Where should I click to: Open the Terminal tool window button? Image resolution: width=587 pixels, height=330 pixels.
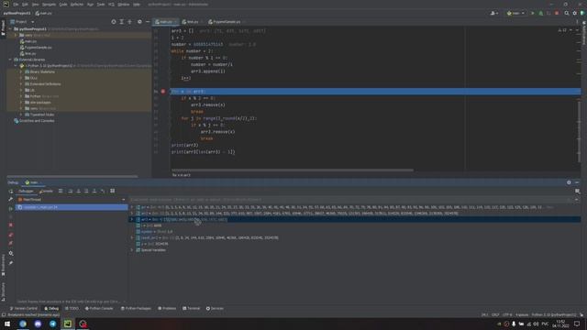click(192, 309)
